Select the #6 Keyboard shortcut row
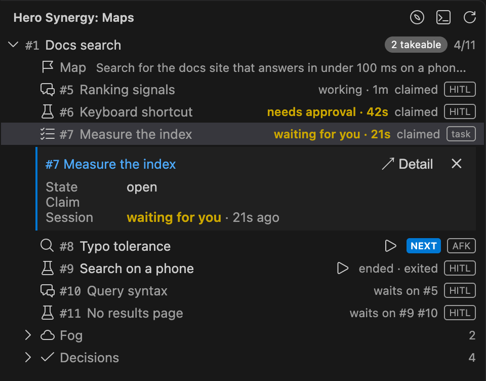 242,112
